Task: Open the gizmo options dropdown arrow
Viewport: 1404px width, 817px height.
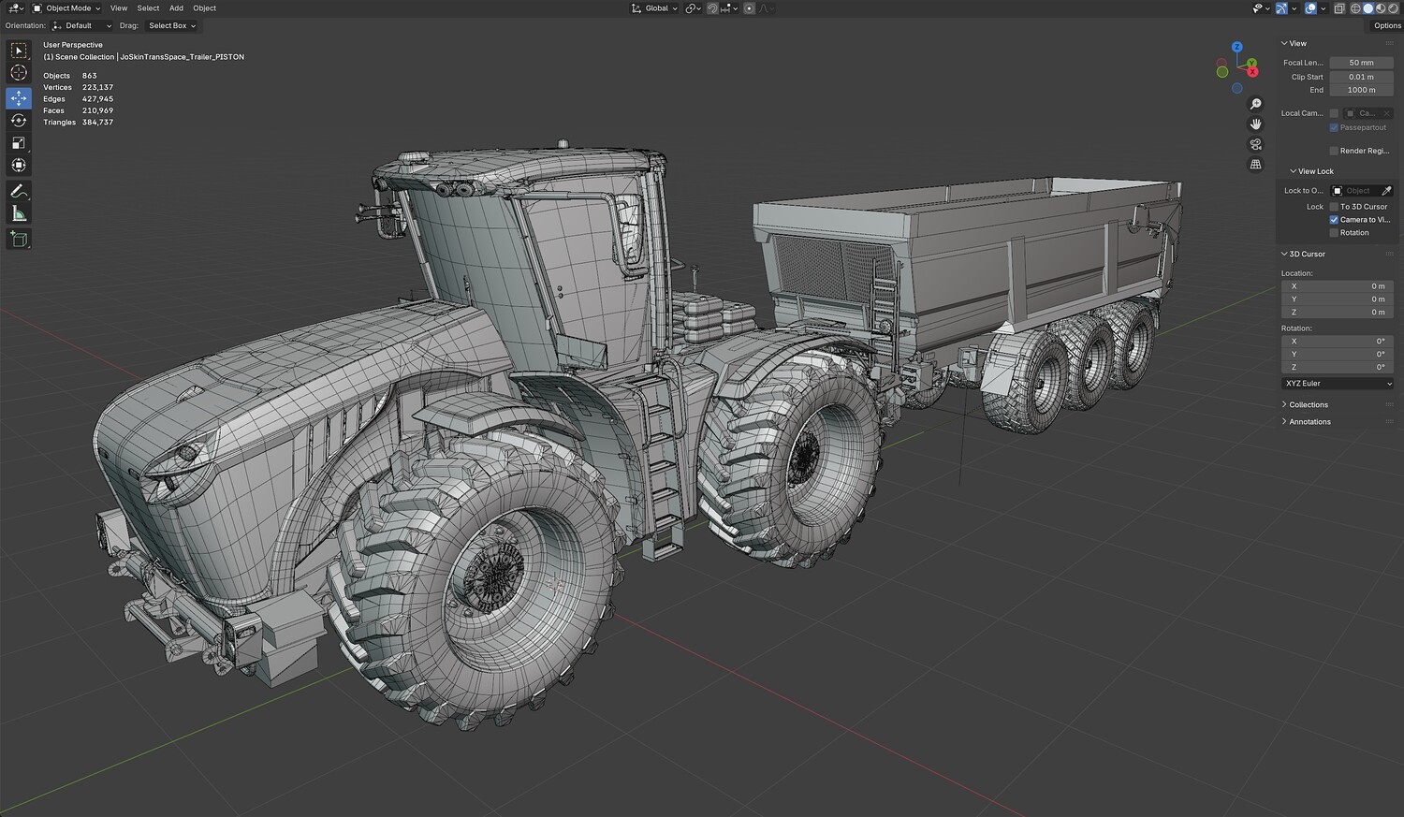Action: (1296, 8)
